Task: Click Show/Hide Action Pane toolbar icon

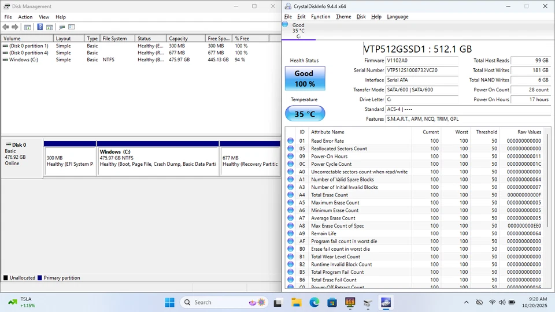Action: point(50,27)
